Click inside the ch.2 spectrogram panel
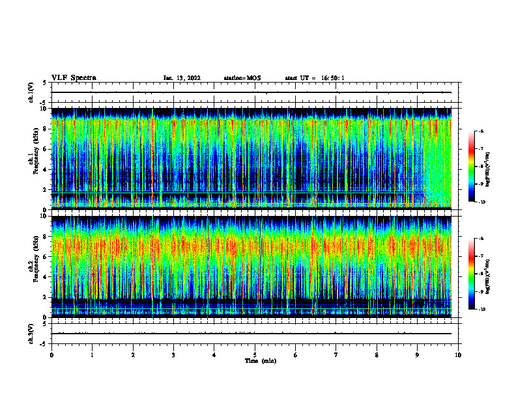The width and height of the screenshot is (516, 398). [x=251, y=267]
